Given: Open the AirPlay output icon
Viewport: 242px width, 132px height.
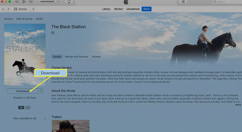Looking at the screenshot, I should coord(69,2).
